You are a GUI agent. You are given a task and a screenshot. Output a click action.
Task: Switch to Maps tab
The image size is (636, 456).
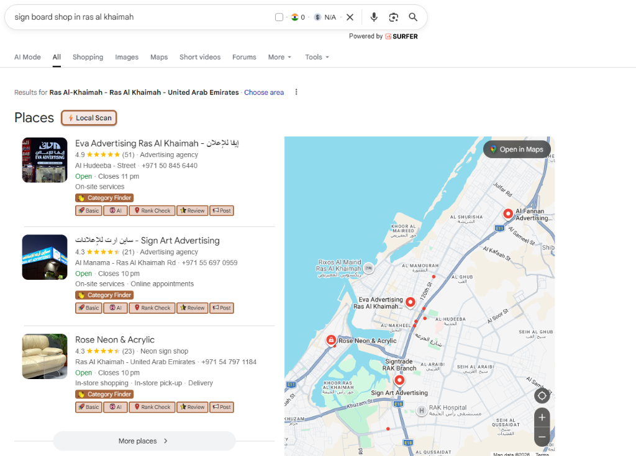click(159, 57)
